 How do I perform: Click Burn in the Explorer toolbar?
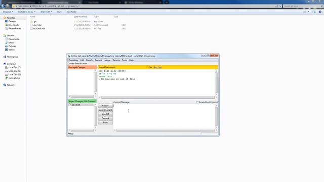click(x=59, y=12)
